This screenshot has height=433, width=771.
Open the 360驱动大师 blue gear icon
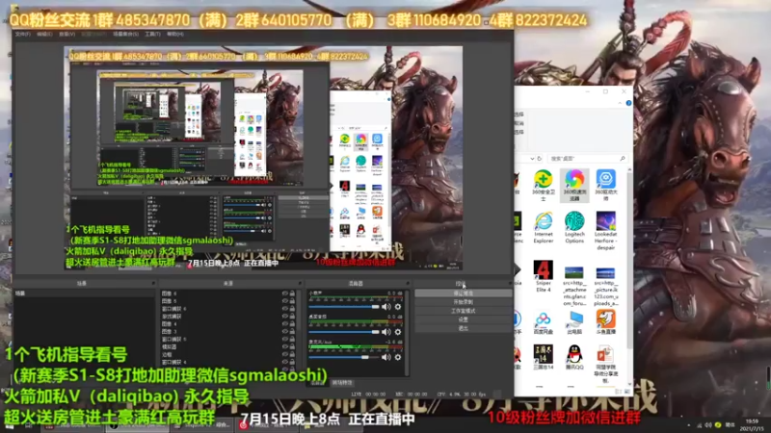click(x=606, y=185)
